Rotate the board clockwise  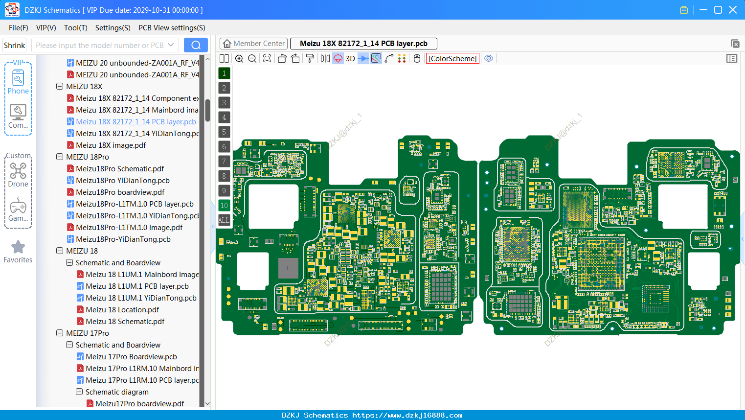pyautogui.click(x=295, y=59)
